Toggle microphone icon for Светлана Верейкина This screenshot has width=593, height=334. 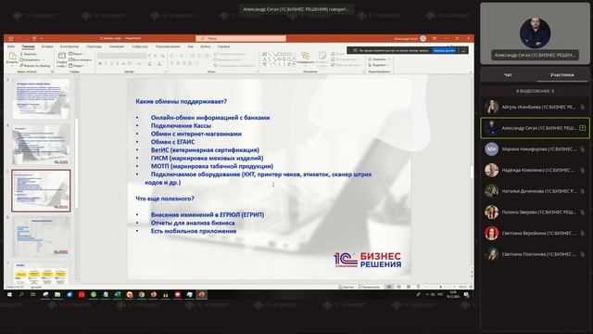coord(583,233)
